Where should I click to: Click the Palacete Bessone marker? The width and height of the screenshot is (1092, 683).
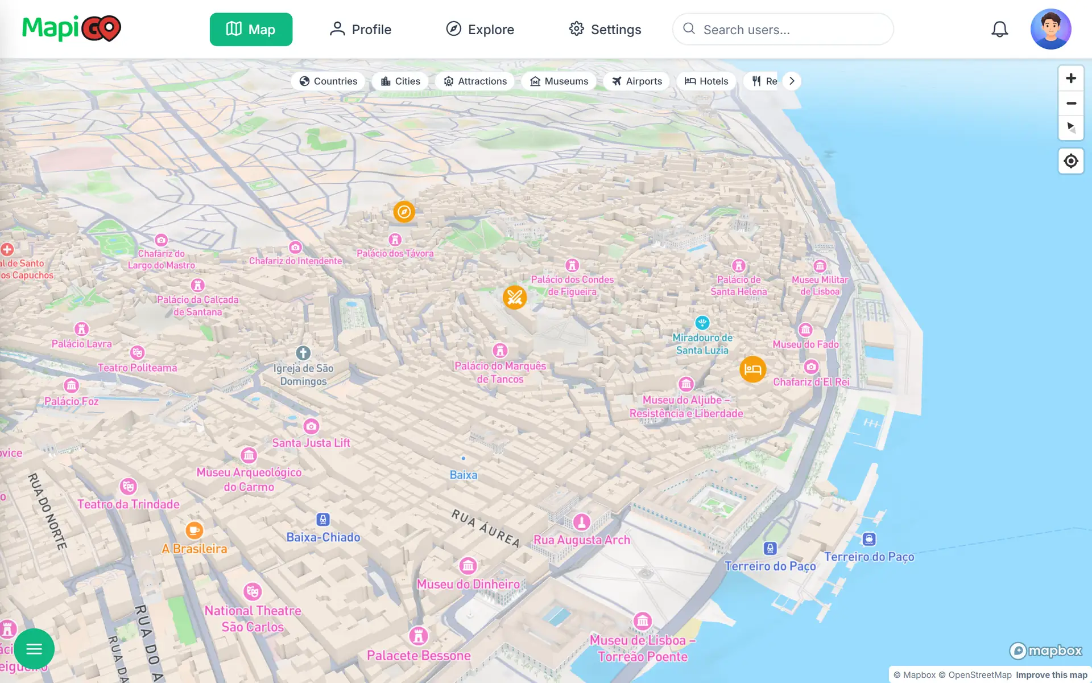(419, 636)
